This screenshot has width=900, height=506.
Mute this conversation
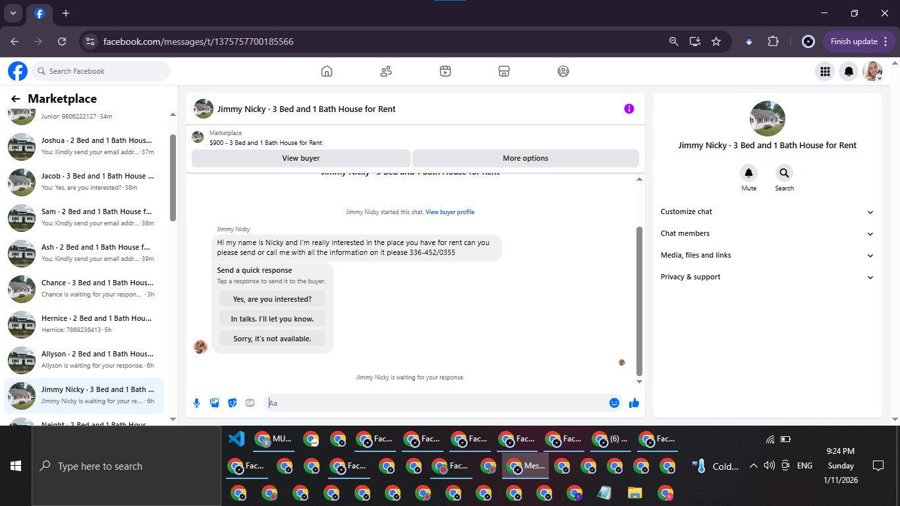(748, 173)
